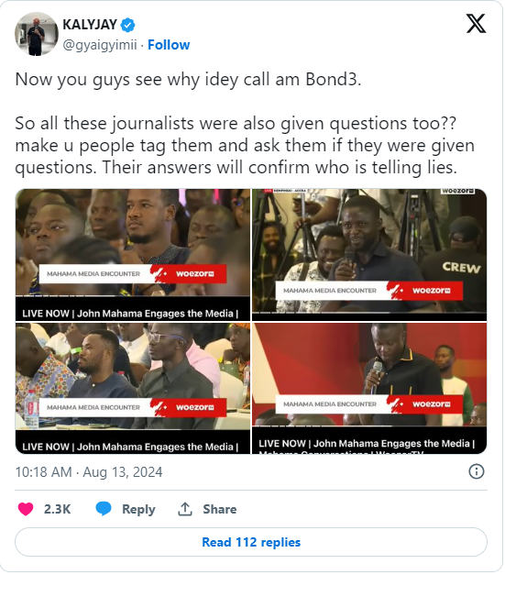The width and height of the screenshot is (505, 608).
Task: Open the 10:18 AM Aug 13, 2024 timestamp
Action: pyautogui.click(x=88, y=472)
